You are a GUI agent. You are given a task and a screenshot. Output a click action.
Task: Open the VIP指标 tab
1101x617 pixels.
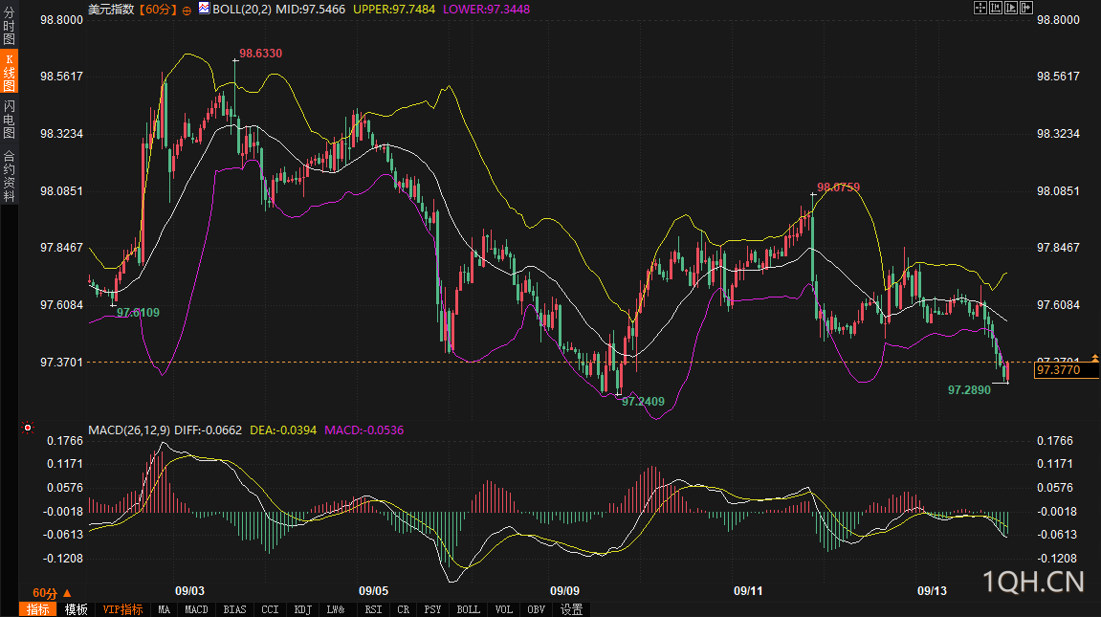click(x=122, y=609)
